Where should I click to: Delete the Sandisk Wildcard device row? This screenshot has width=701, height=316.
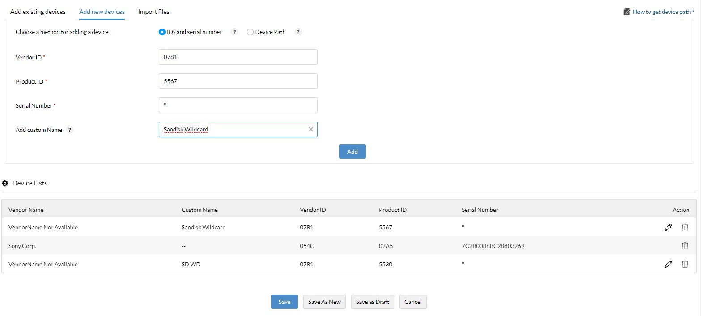tap(684, 228)
